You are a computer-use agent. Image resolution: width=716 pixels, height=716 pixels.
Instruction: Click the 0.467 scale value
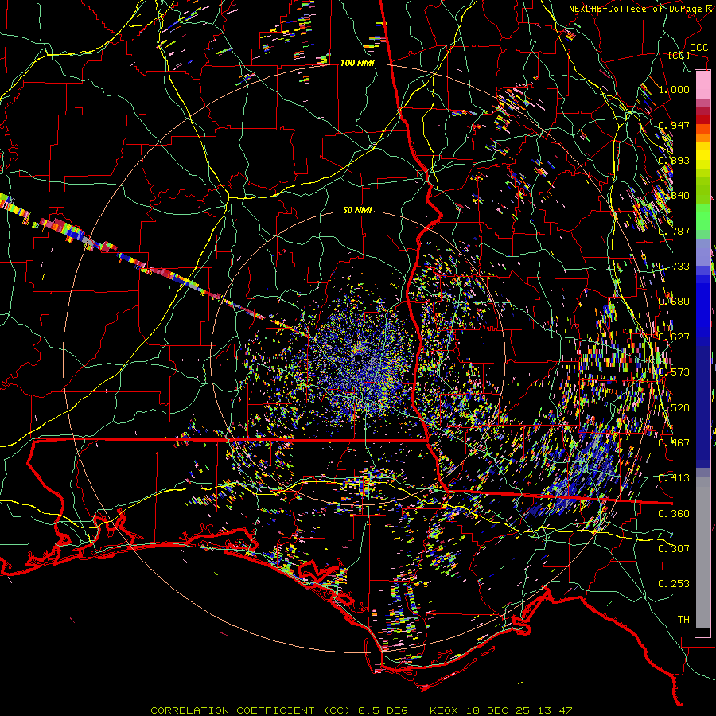click(x=674, y=443)
